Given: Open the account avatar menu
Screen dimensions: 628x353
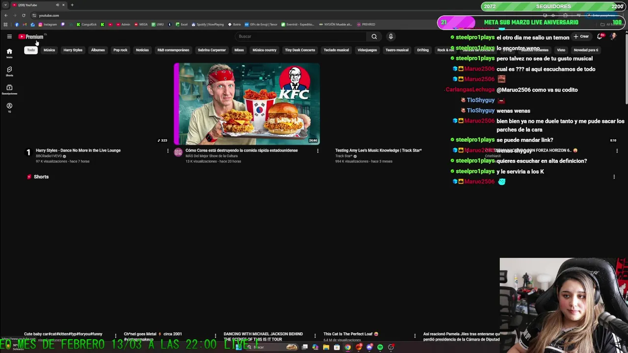Looking at the screenshot, I should (x=613, y=36).
